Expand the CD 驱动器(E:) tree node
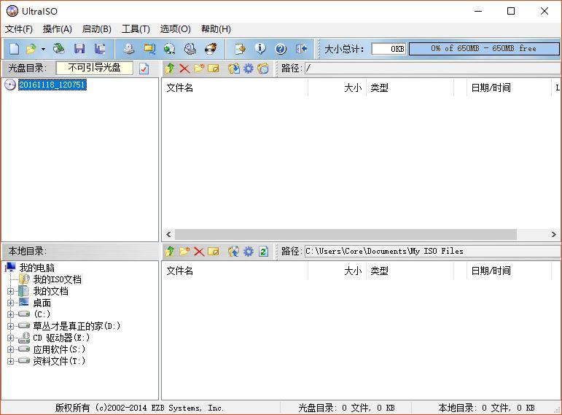The width and height of the screenshot is (562, 415). click(11, 338)
